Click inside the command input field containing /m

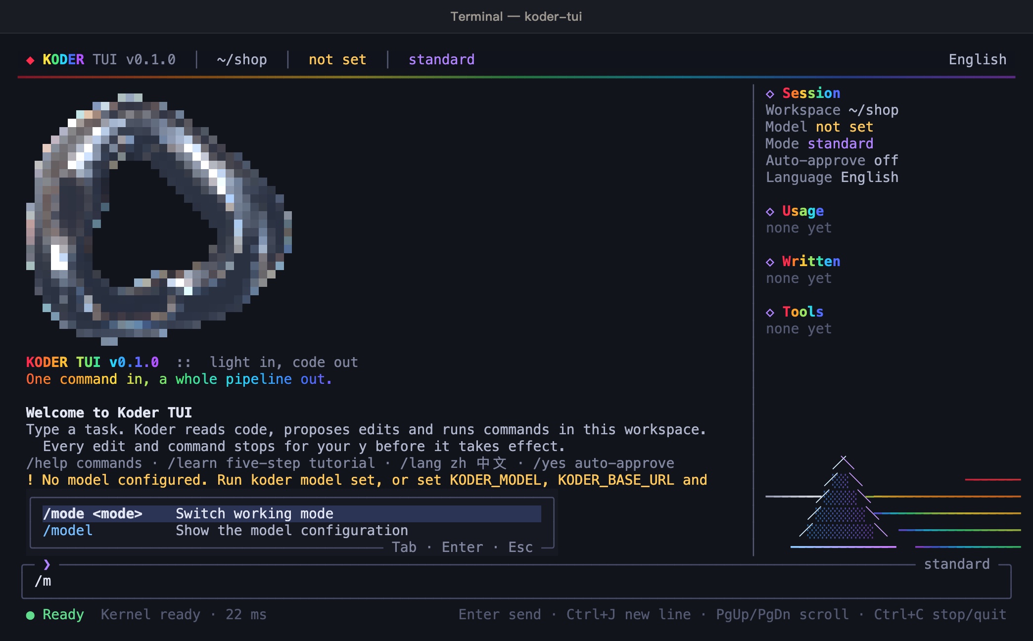pos(516,582)
